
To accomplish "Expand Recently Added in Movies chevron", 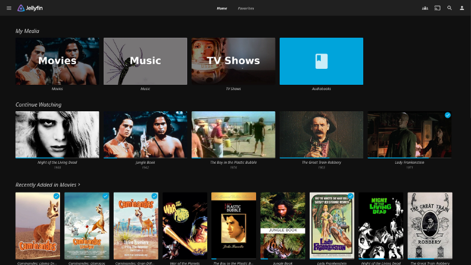I will click(x=79, y=185).
